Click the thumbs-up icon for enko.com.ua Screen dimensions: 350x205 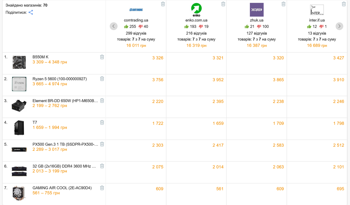[x=186, y=26]
